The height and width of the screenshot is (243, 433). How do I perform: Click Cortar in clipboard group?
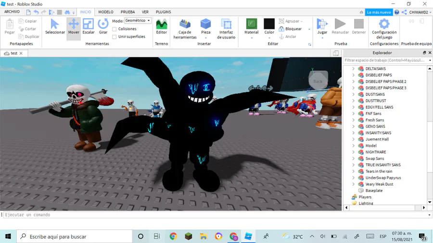coord(27,29)
